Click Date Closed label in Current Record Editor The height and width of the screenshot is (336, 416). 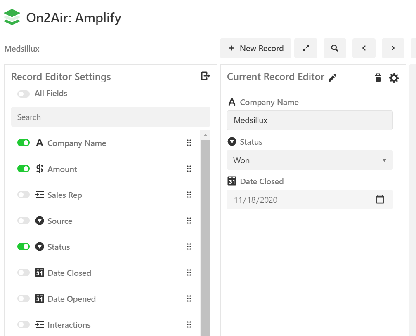262,181
